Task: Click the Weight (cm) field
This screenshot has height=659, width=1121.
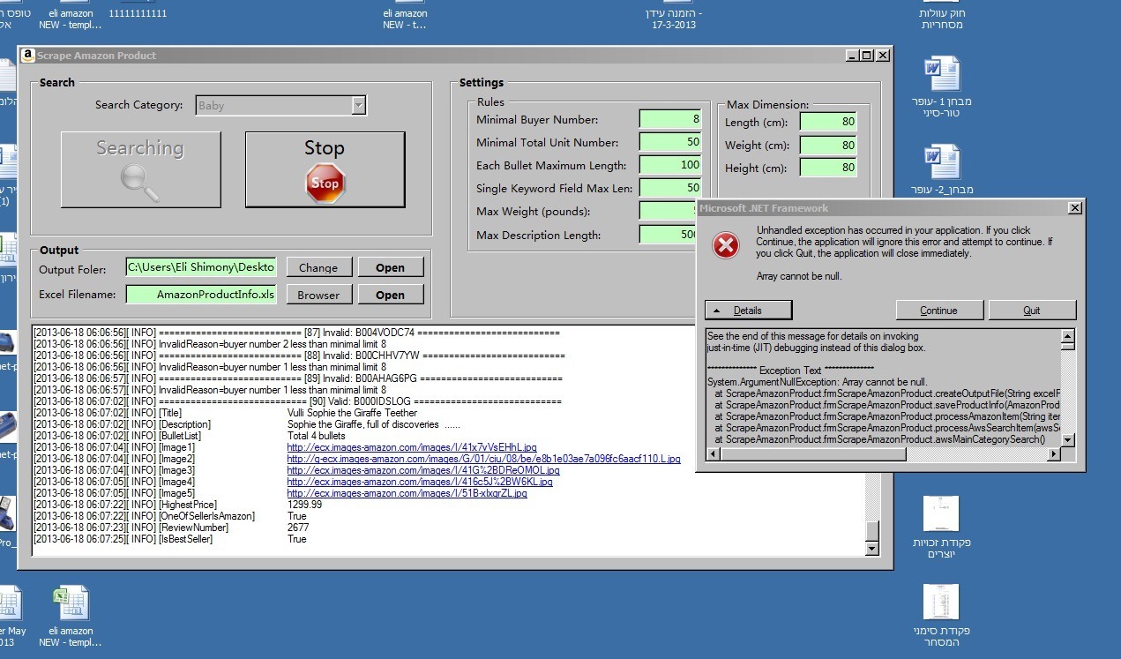Action: point(829,145)
